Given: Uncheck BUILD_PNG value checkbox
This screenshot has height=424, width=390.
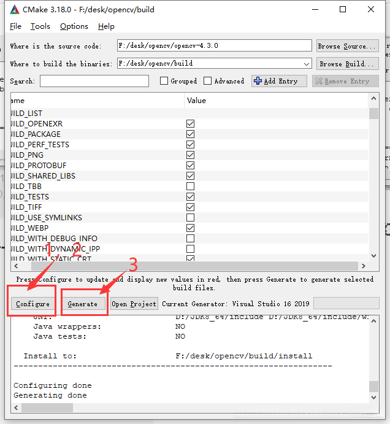Looking at the screenshot, I should (x=190, y=155).
